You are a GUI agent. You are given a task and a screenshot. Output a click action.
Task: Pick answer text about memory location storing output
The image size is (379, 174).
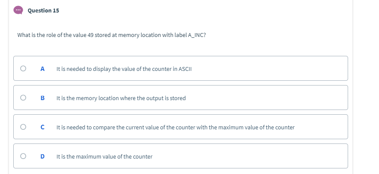point(121,98)
